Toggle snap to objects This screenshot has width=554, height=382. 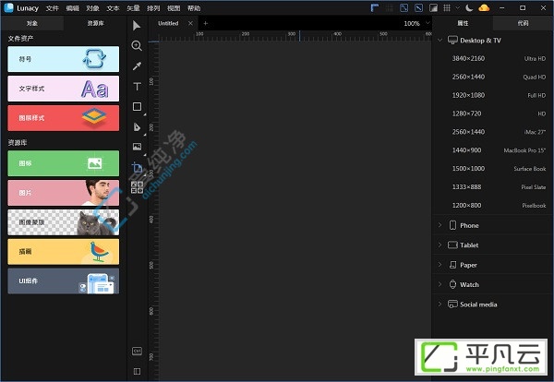pos(403,7)
